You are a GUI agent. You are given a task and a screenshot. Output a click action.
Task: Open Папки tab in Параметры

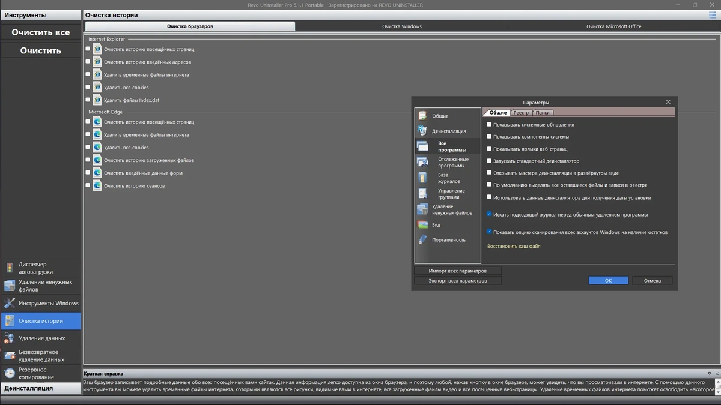(x=543, y=113)
